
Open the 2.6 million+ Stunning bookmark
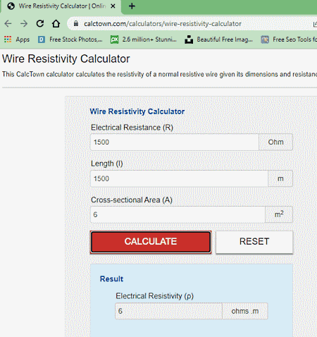tap(144, 39)
